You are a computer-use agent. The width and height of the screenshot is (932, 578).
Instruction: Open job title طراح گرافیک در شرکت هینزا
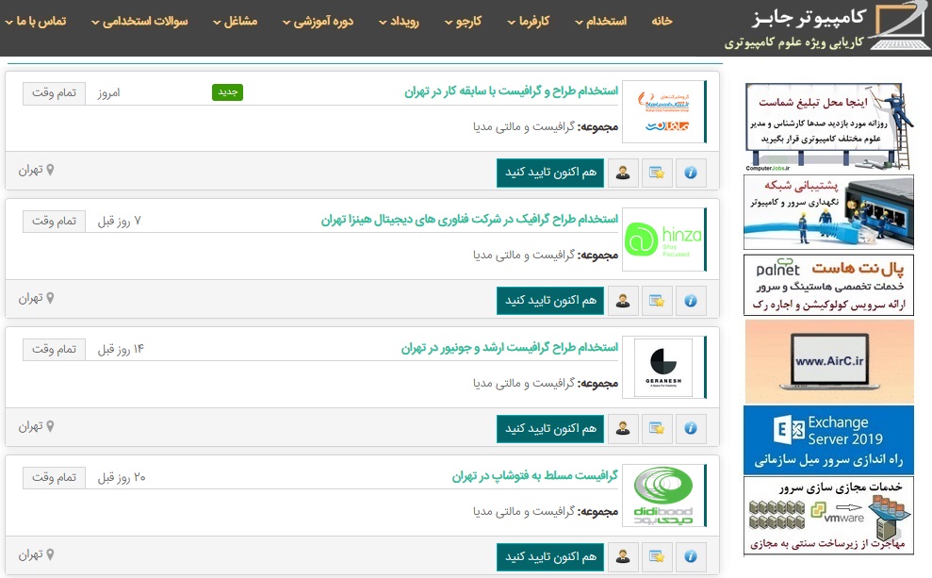coord(469,220)
